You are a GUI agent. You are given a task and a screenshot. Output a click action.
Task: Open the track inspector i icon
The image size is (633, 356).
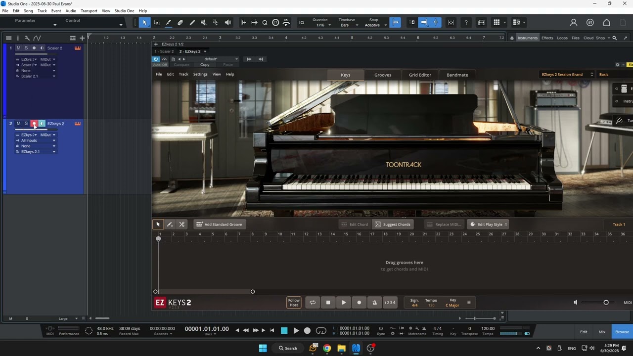tap(18, 38)
